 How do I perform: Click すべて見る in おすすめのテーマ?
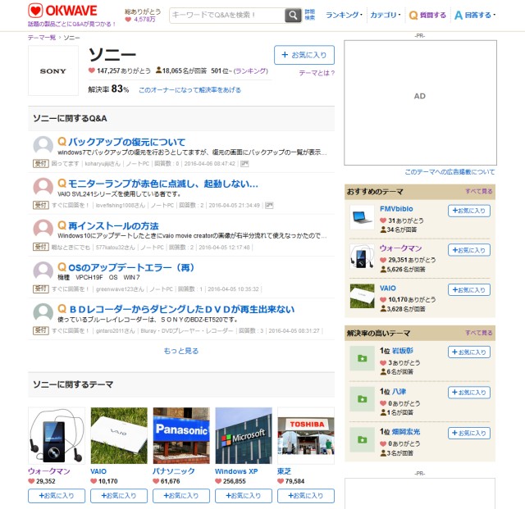click(479, 191)
